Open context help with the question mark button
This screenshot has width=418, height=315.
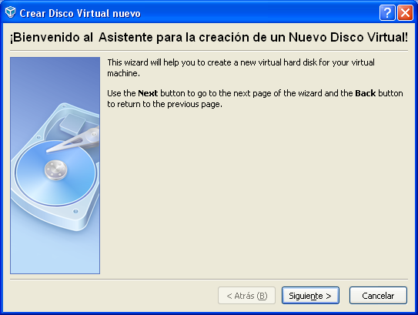pos(387,12)
